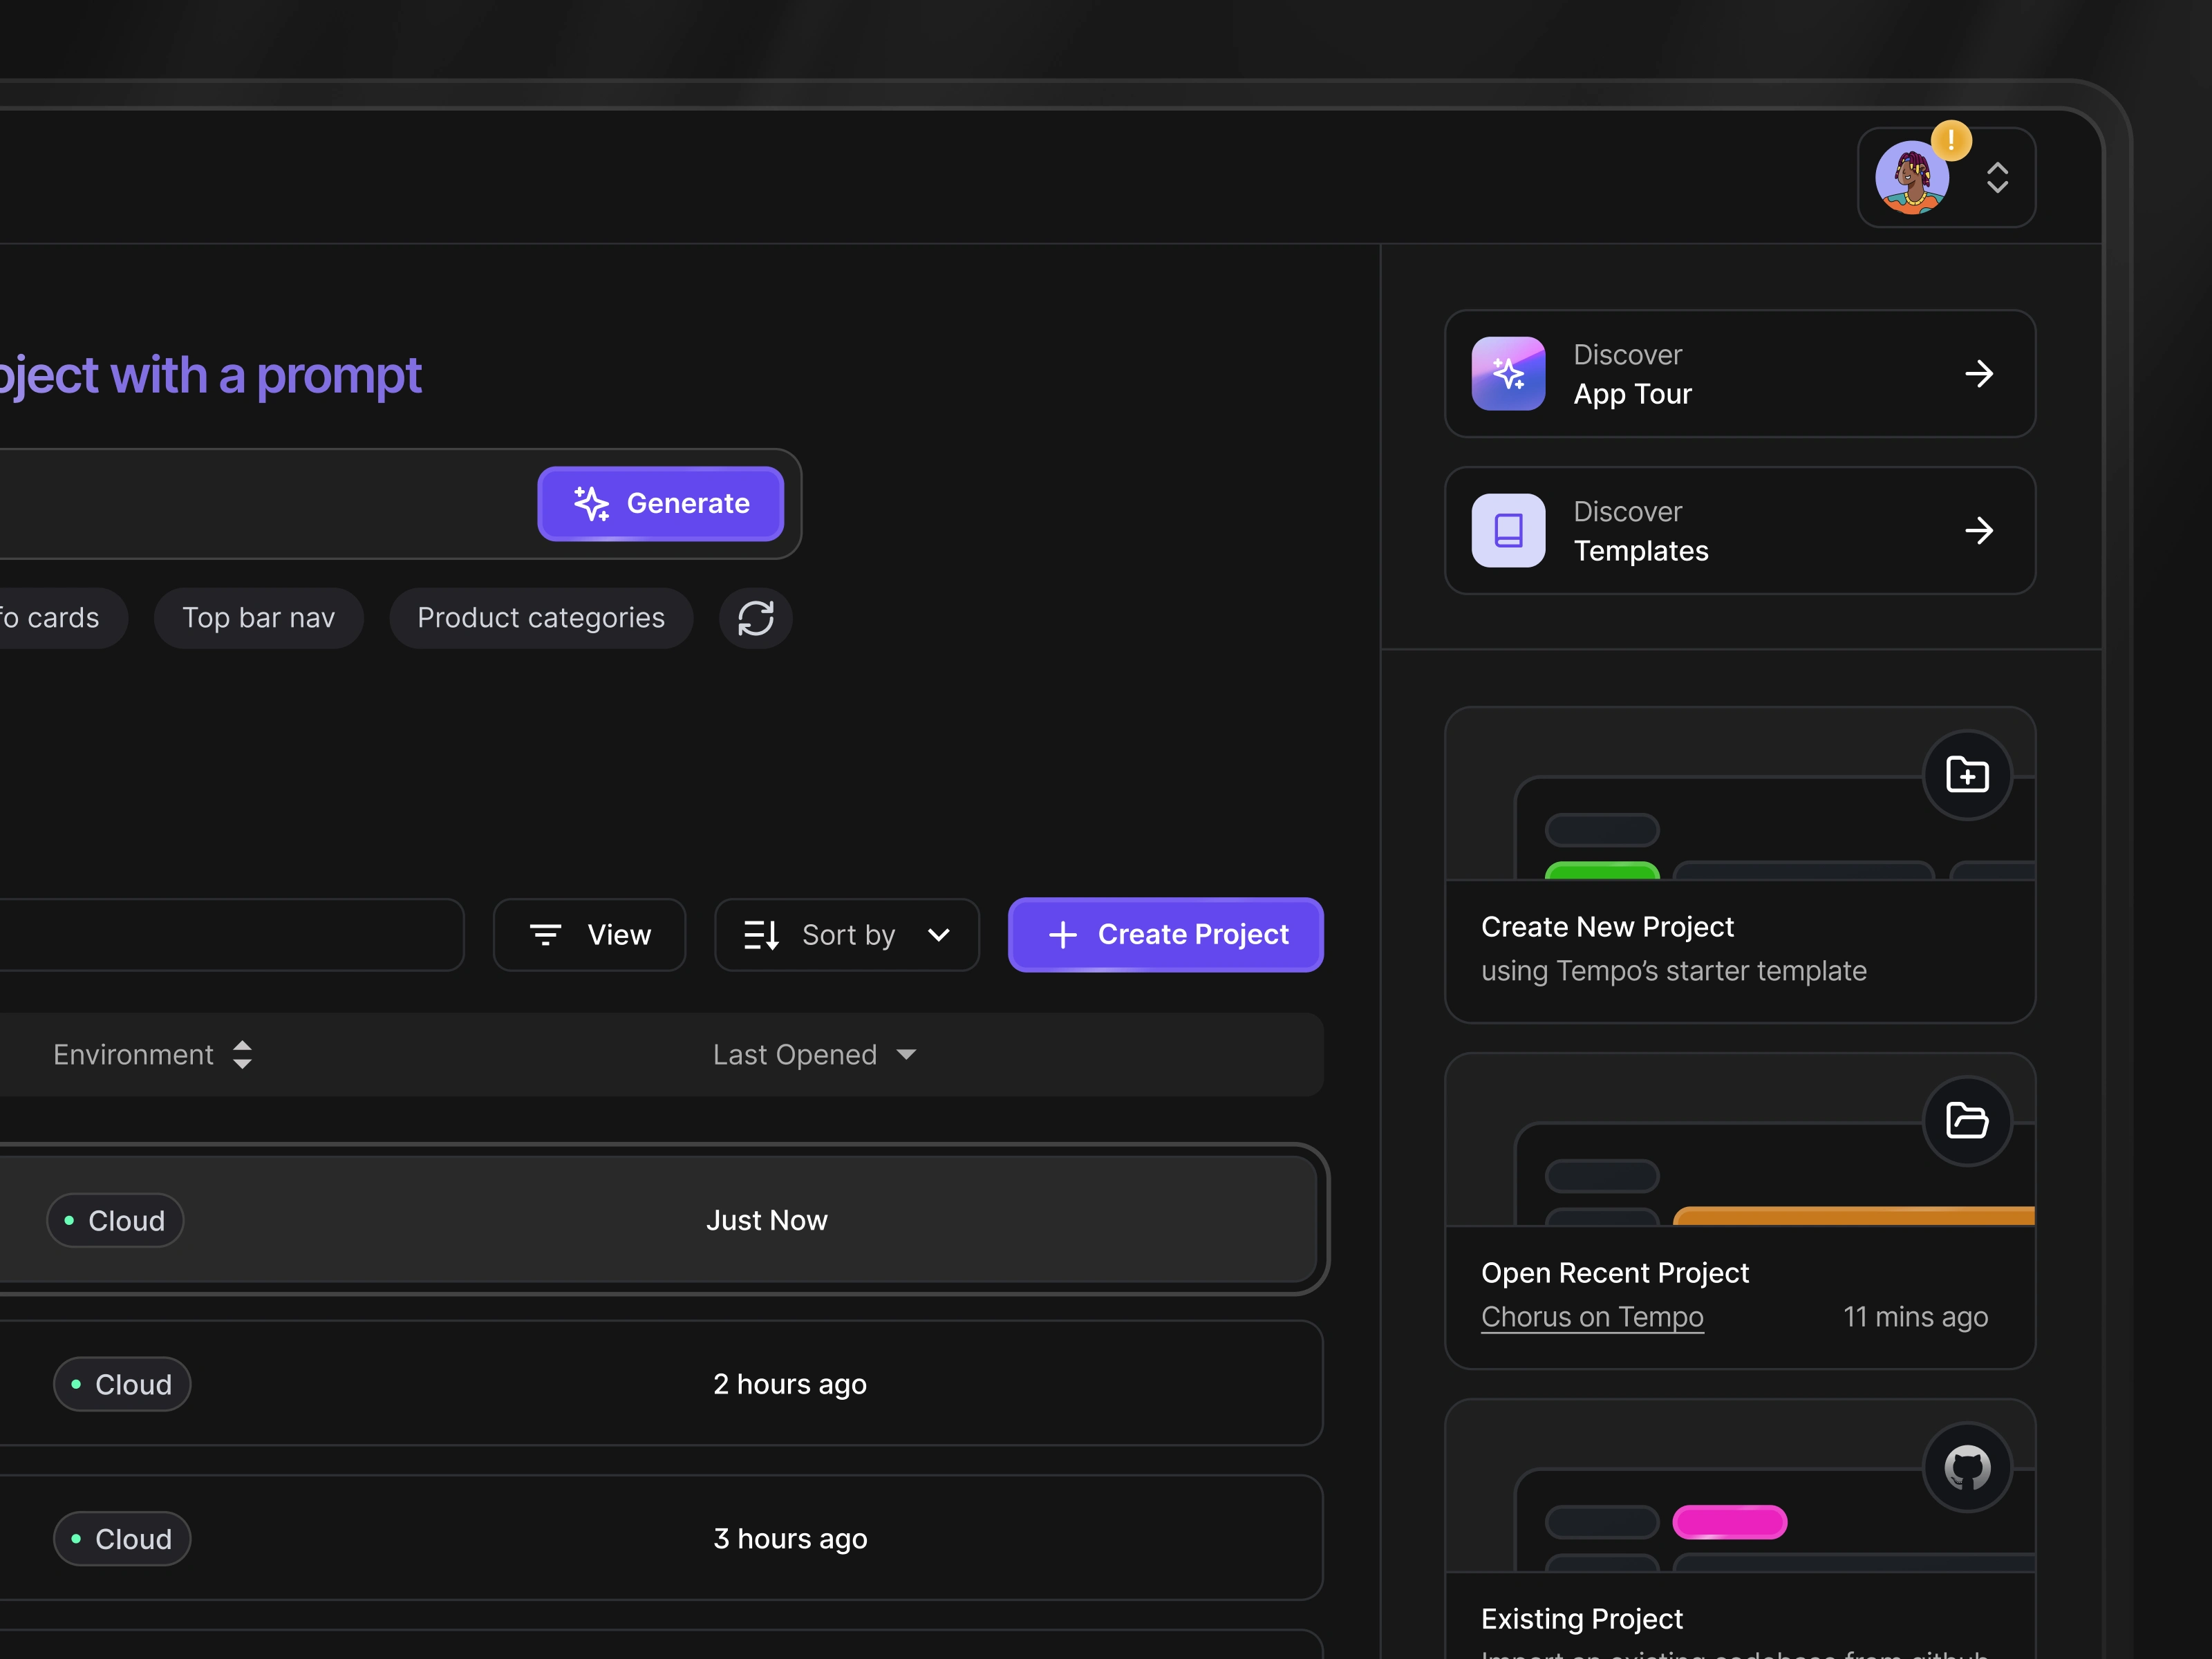Open the Existing Project card

(1740, 1530)
